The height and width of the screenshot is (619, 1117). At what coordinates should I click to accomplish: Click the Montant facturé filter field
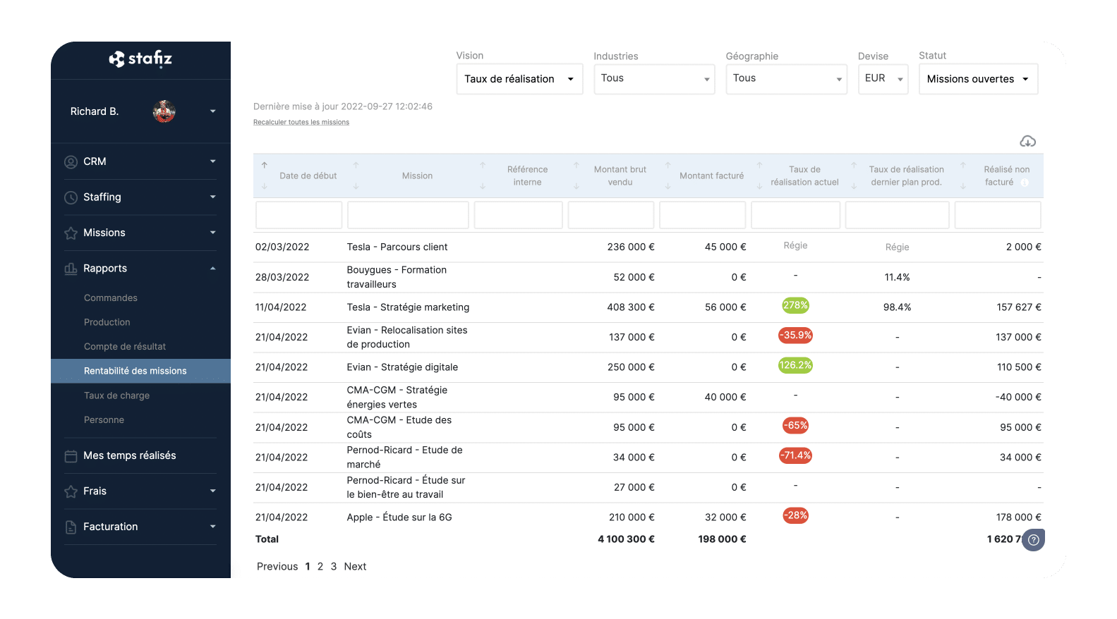pos(703,215)
